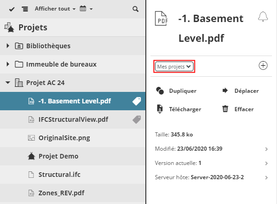Click the Effacer trash icon
The width and height of the screenshot is (277, 204).
pyautogui.click(x=225, y=109)
